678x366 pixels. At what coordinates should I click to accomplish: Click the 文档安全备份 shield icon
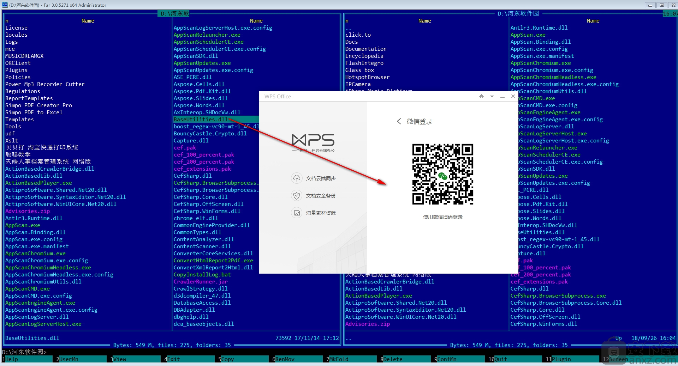point(297,196)
